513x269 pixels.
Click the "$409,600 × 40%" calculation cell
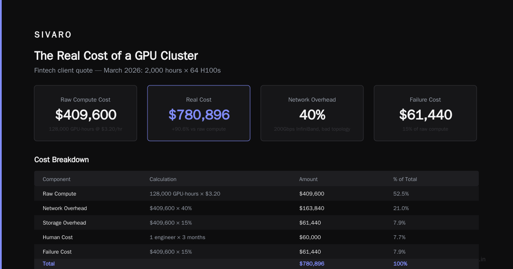tap(171, 208)
